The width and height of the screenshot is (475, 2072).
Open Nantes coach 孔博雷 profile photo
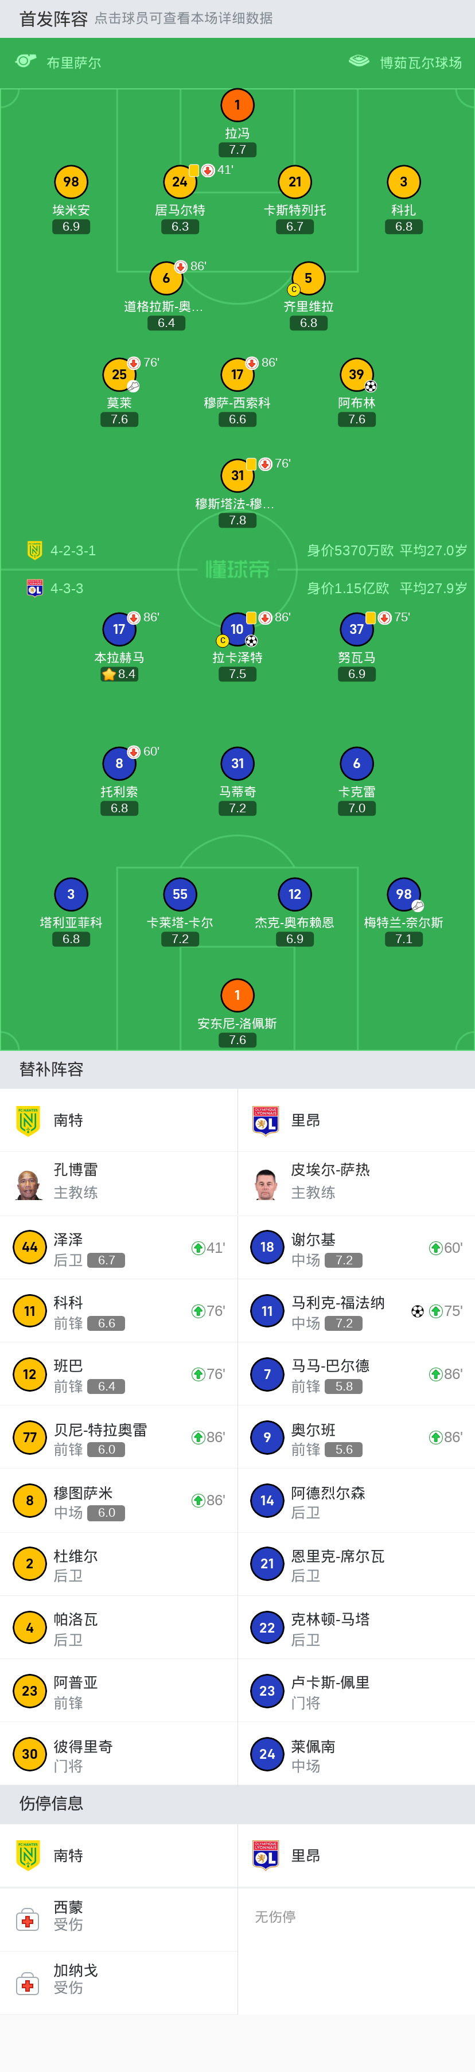click(29, 1184)
